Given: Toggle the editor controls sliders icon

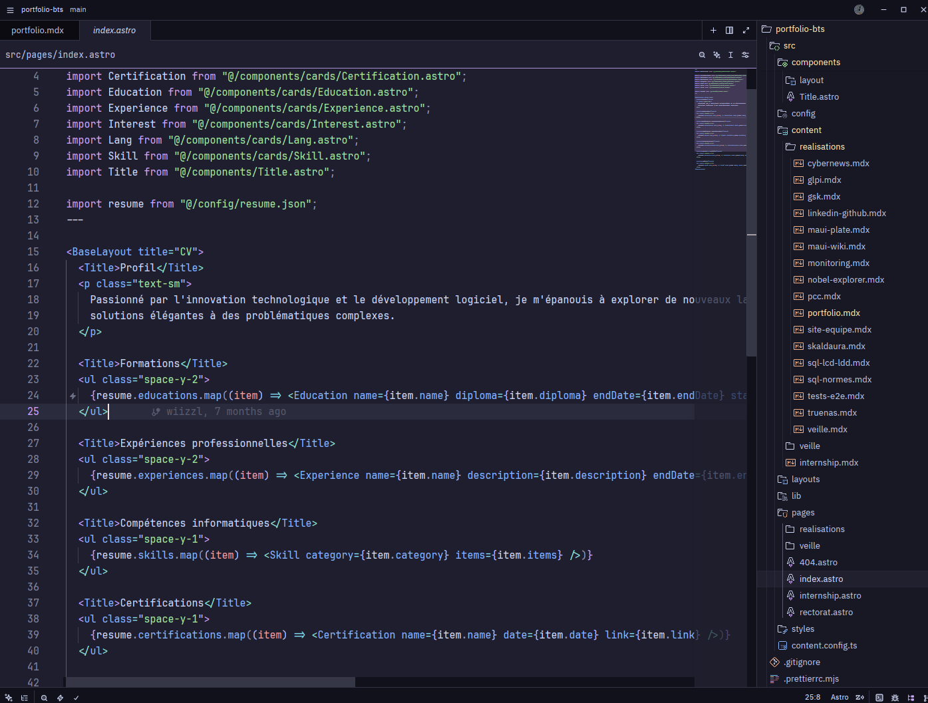Looking at the screenshot, I should tap(745, 55).
